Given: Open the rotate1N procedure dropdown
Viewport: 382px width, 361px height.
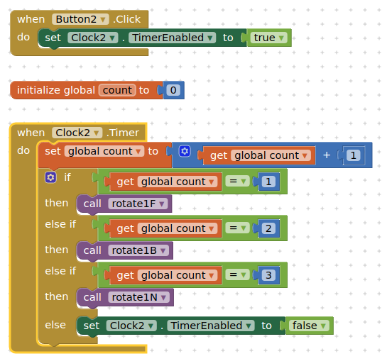Looking at the screenshot, I should coord(138,297).
